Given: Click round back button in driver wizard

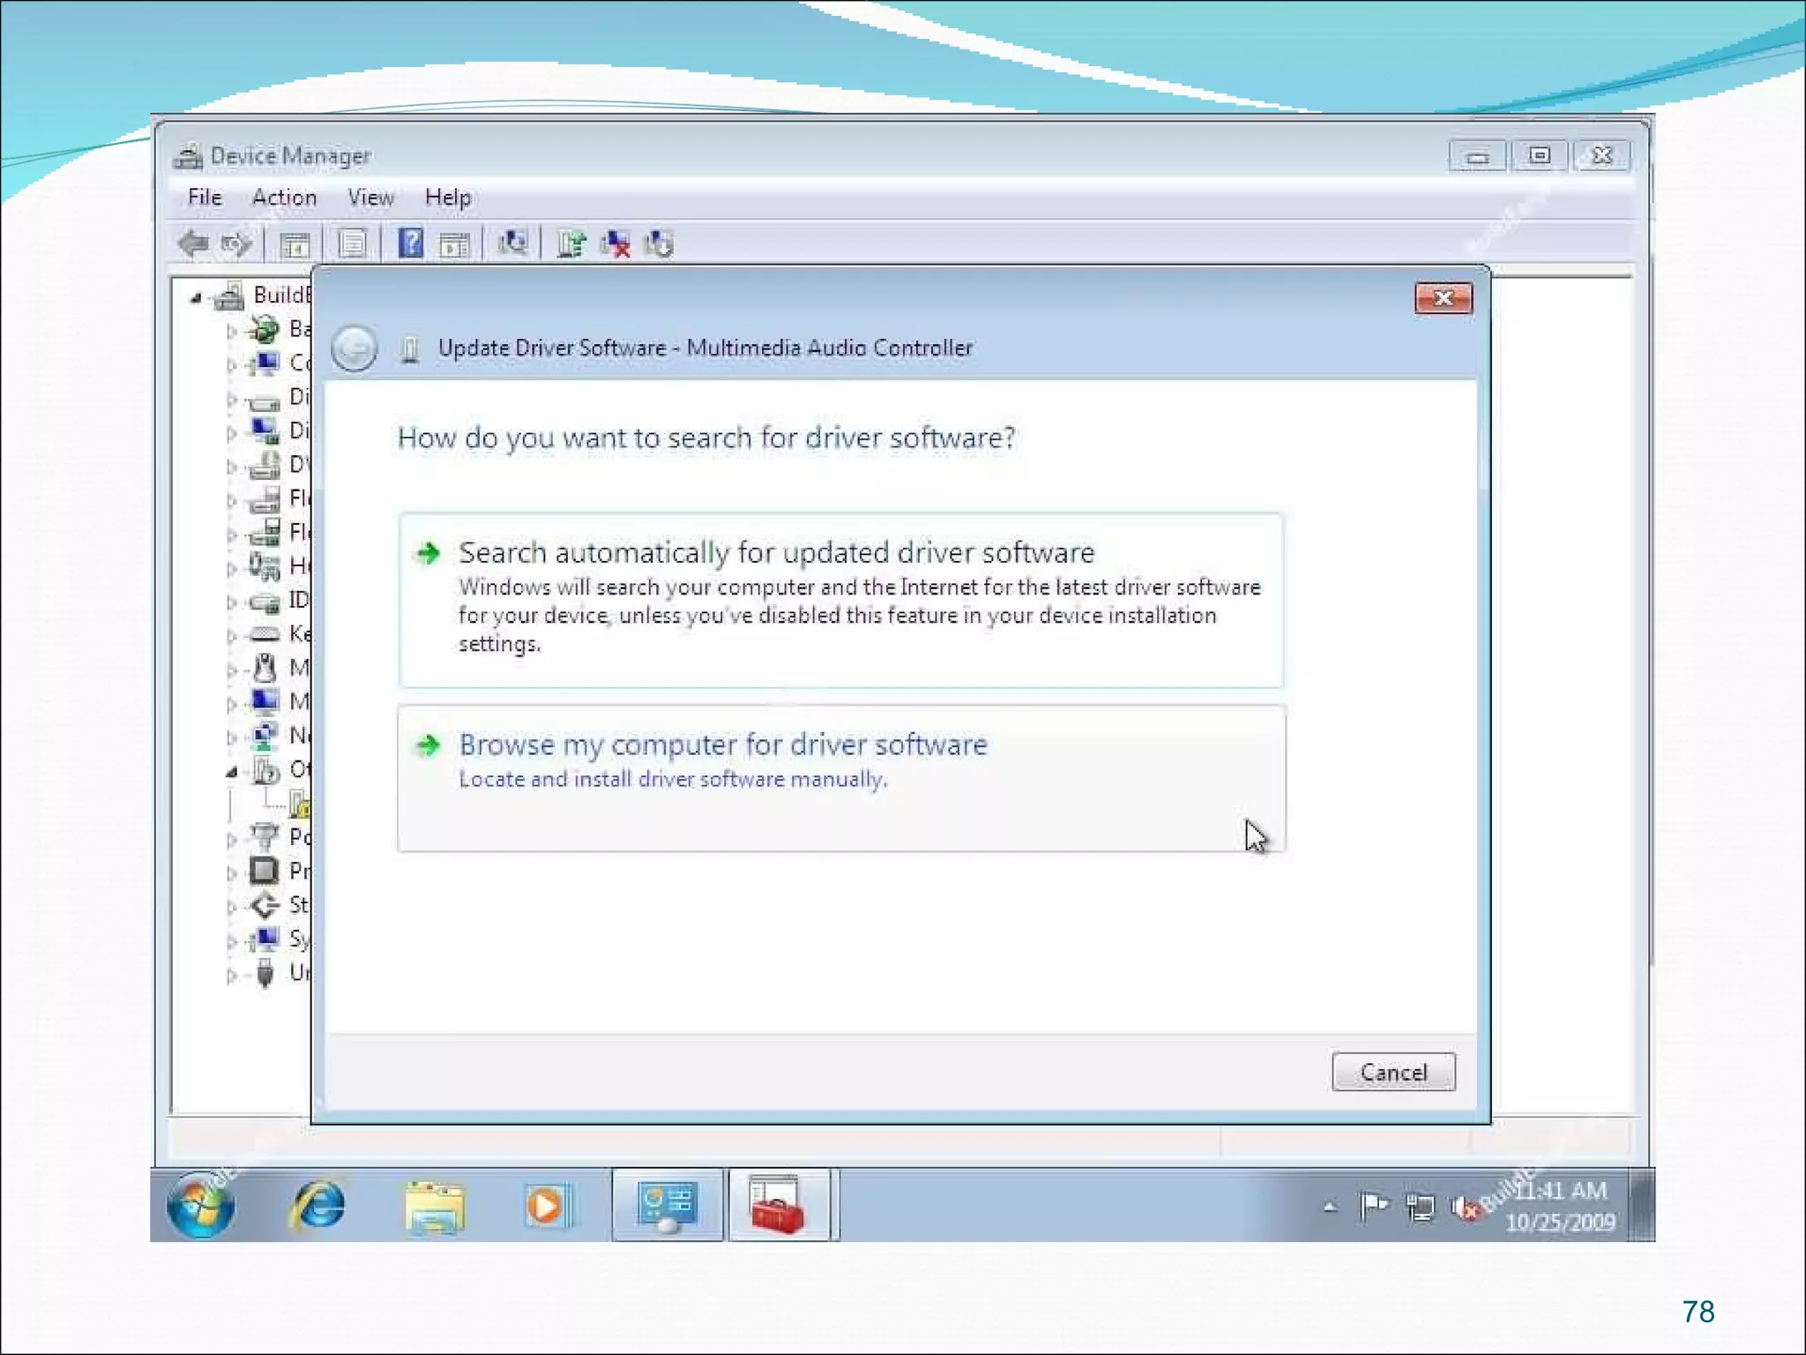Looking at the screenshot, I should tap(354, 348).
